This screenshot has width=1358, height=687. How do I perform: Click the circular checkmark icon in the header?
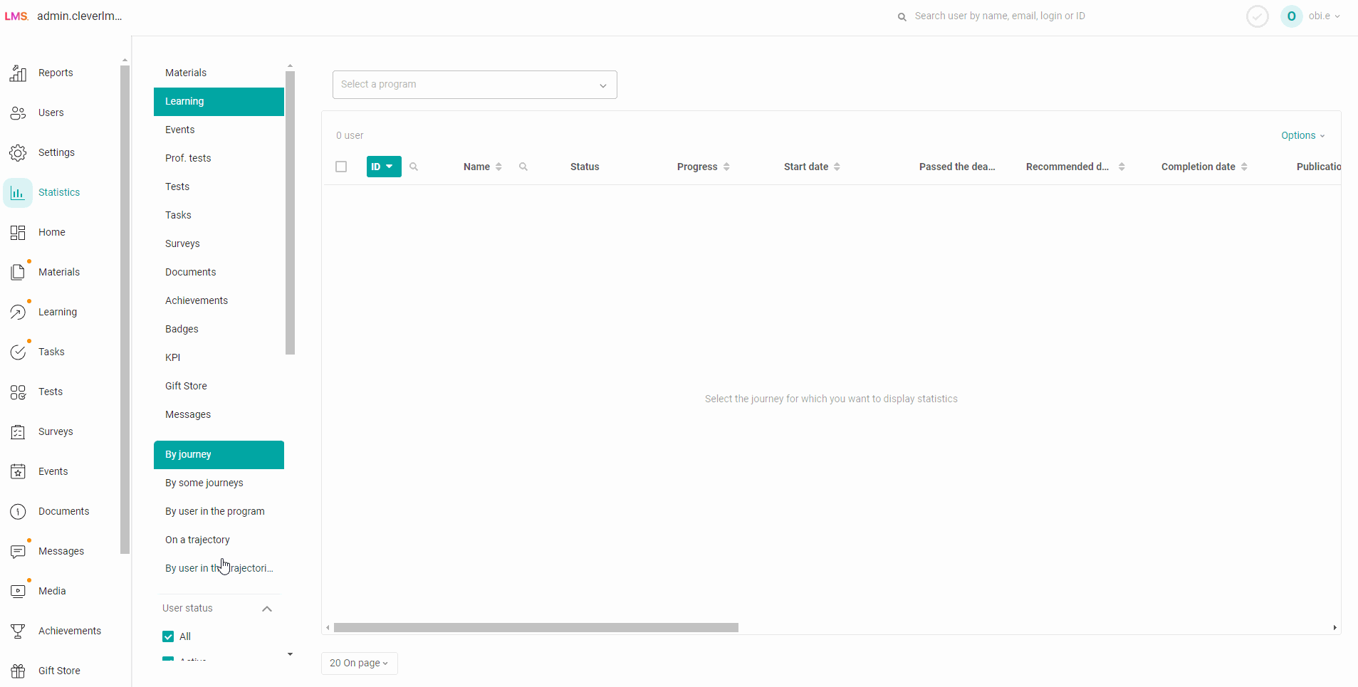tap(1258, 16)
